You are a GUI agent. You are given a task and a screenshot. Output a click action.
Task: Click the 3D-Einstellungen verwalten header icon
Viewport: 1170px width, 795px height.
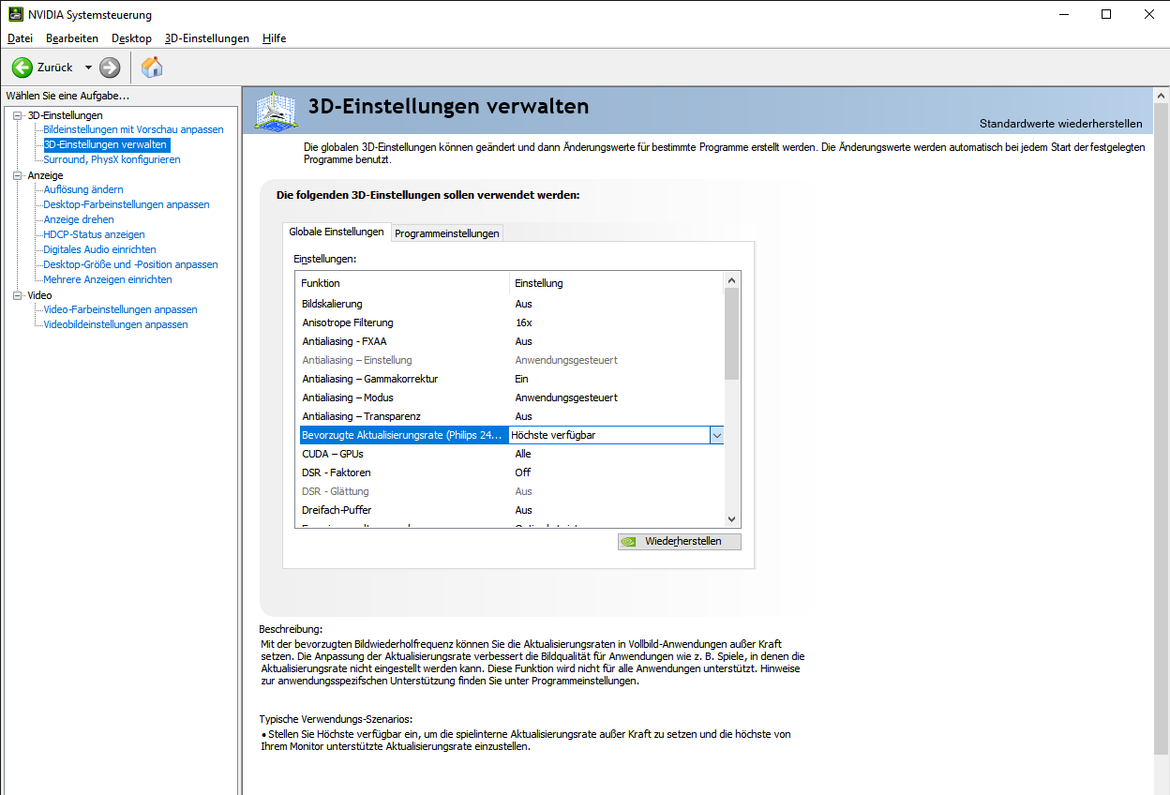coord(276,111)
